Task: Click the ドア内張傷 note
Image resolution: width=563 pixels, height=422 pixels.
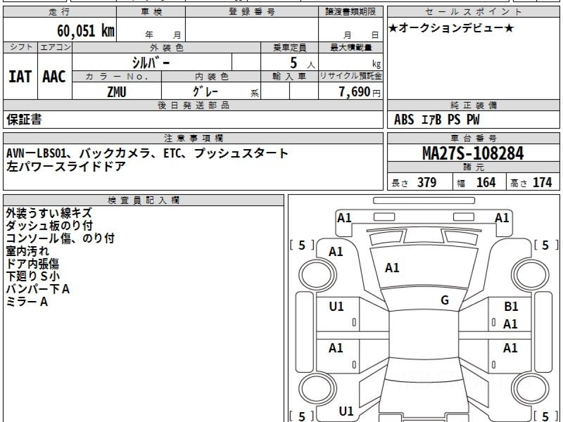Action: click(32, 264)
